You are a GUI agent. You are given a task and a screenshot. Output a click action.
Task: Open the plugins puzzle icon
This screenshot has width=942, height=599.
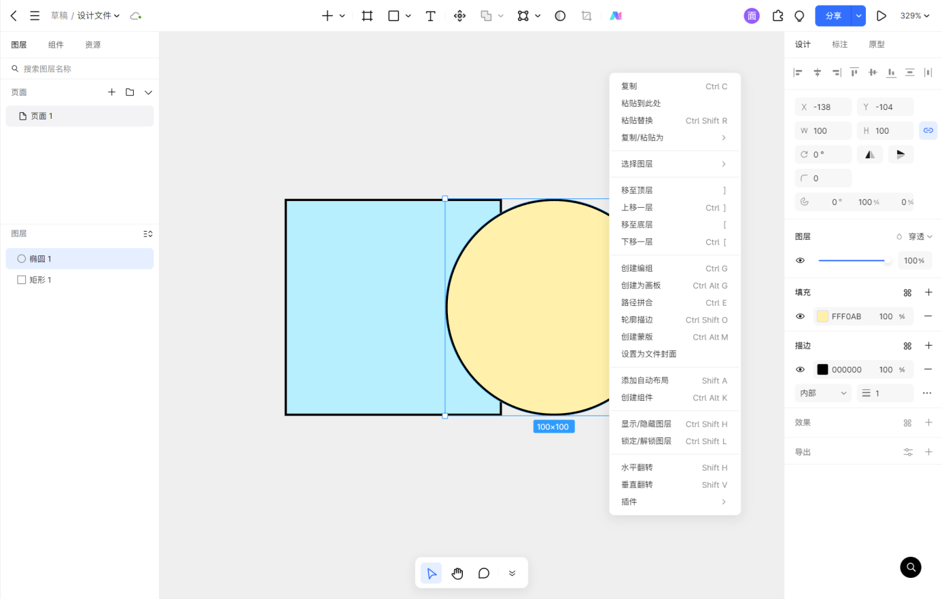click(778, 16)
